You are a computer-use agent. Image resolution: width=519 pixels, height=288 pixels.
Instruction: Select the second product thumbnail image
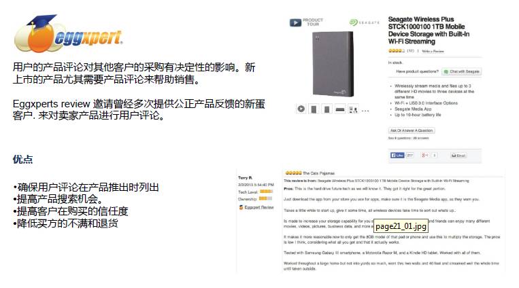tap(314, 109)
